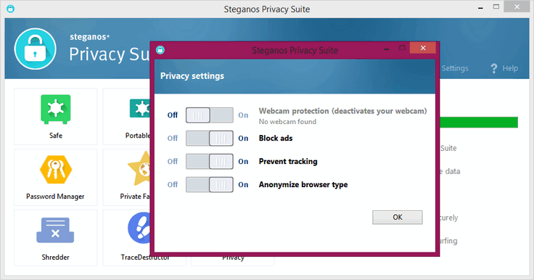The height and width of the screenshot is (280, 534).
Task: Toggle the Prevent tracking switch
Action: pos(210,162)
